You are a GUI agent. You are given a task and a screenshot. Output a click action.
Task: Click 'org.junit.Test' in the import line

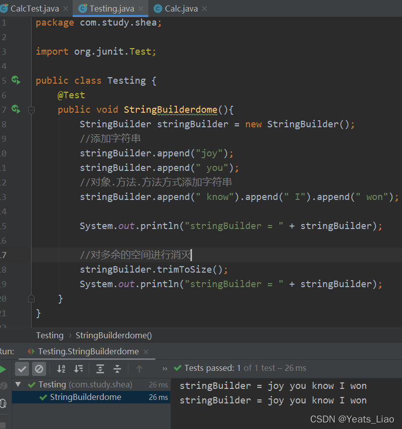click(112, 52)
